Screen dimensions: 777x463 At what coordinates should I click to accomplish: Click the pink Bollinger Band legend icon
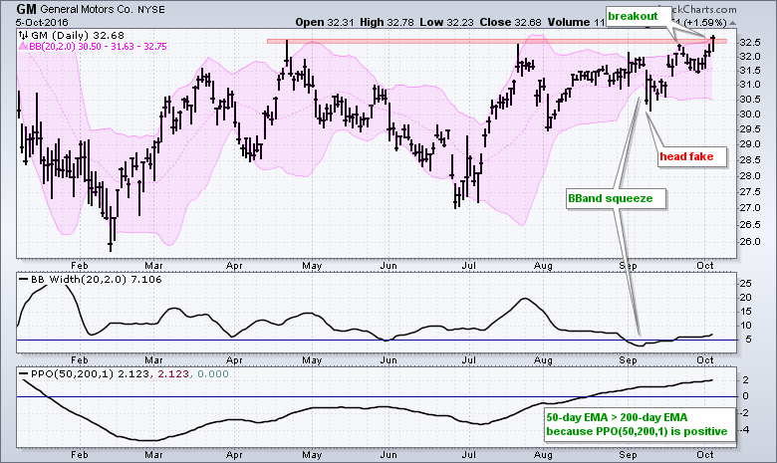pyautogui.click(x=23, y=47)
